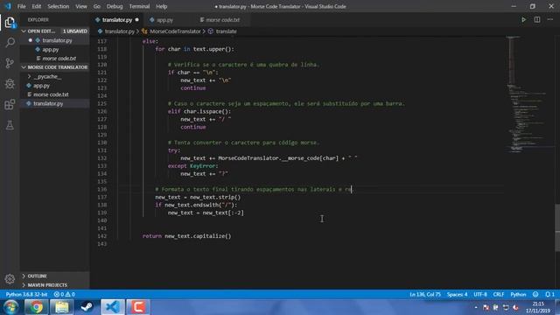
Task: Click translate method breadcrumb
Action: [x=226, y=31]
